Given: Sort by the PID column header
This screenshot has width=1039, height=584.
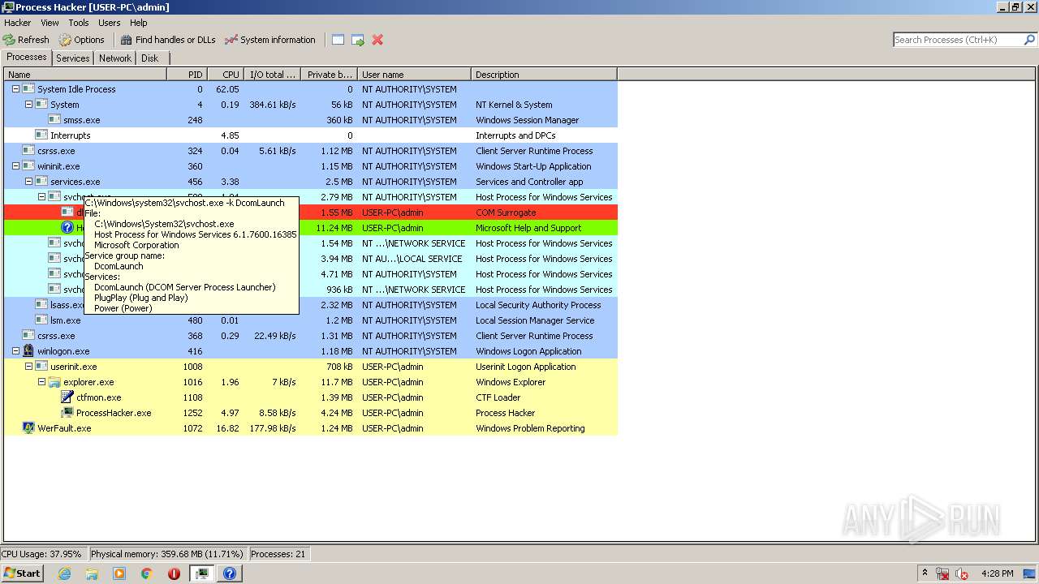Looking at the screenshot, I should pyautogui.click(x=187, y=75).
